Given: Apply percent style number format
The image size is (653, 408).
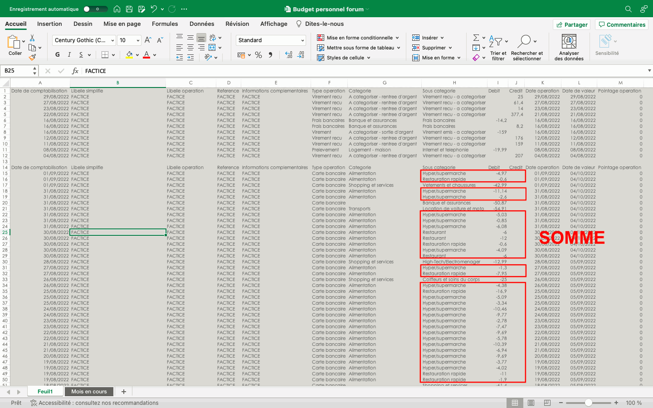Looking at the screenshot, I should click(x=258, y=55).
